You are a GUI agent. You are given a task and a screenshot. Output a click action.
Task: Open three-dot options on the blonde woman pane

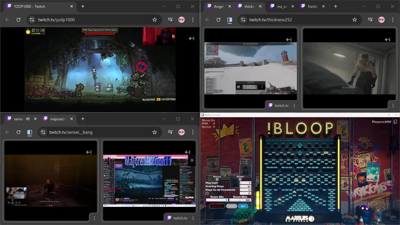point(393,106)
